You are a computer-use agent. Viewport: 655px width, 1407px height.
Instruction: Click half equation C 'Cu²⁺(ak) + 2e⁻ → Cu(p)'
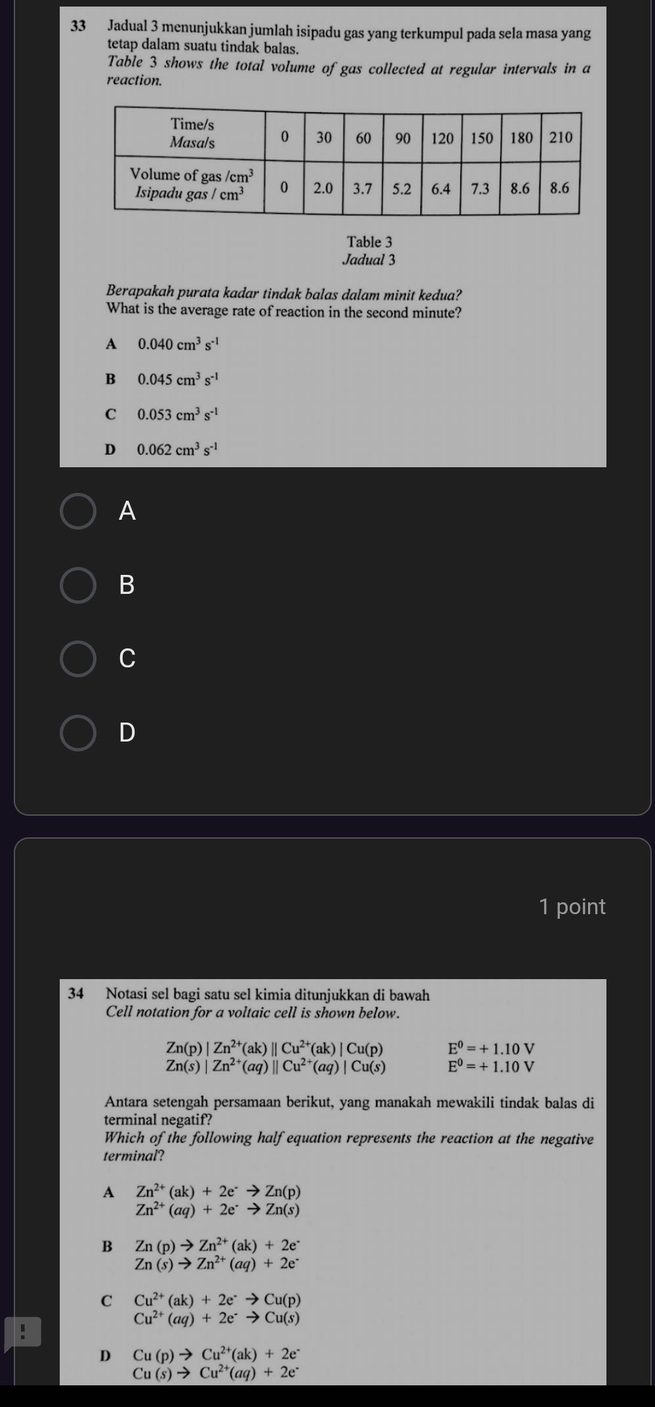pyautogui.click(x=218, y=1299)
